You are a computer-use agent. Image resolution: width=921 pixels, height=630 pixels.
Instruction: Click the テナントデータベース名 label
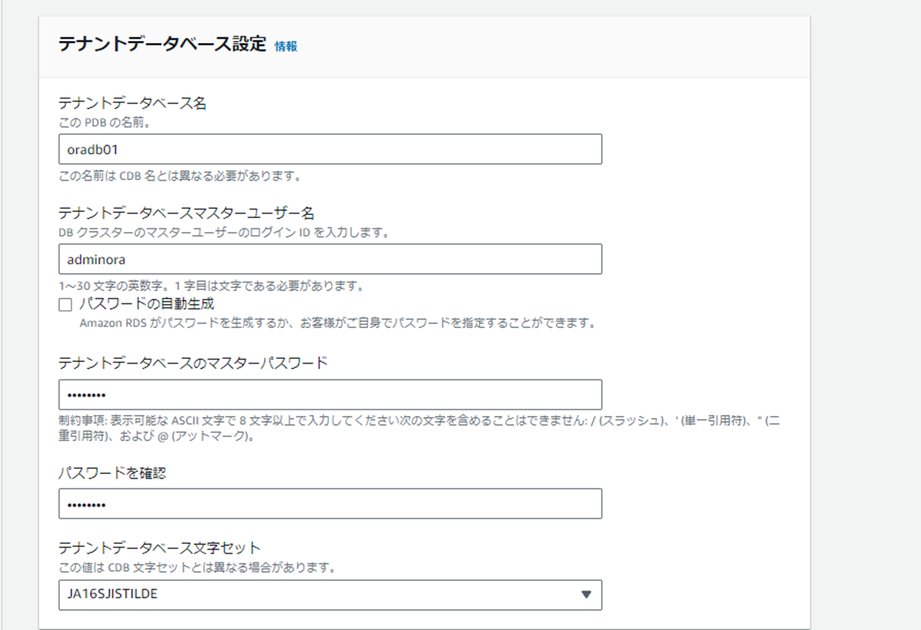point(132,103)
